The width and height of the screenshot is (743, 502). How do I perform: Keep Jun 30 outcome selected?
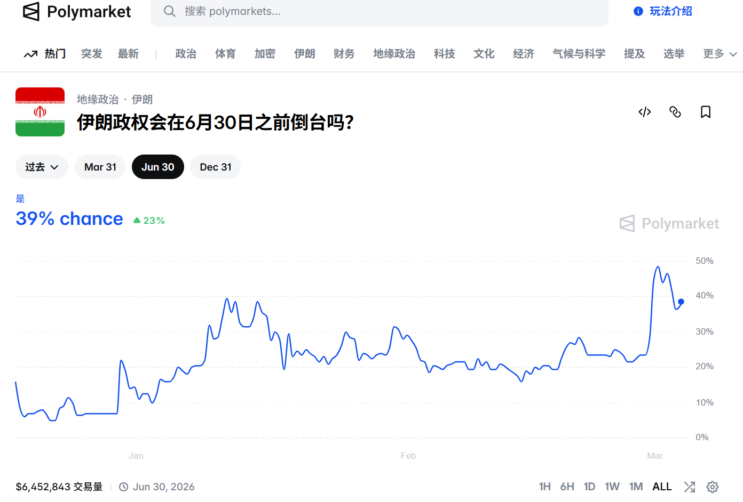[x=157, y=167]
